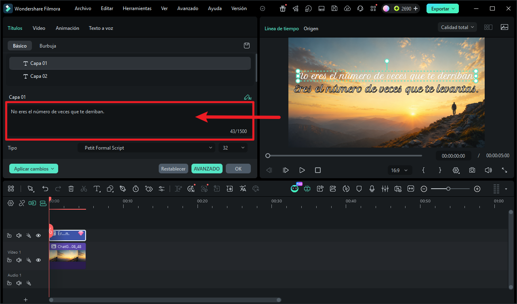Viewport: 517px width, 304px height.
Task: Click the AVANZADO button
Action: (207, 169)
